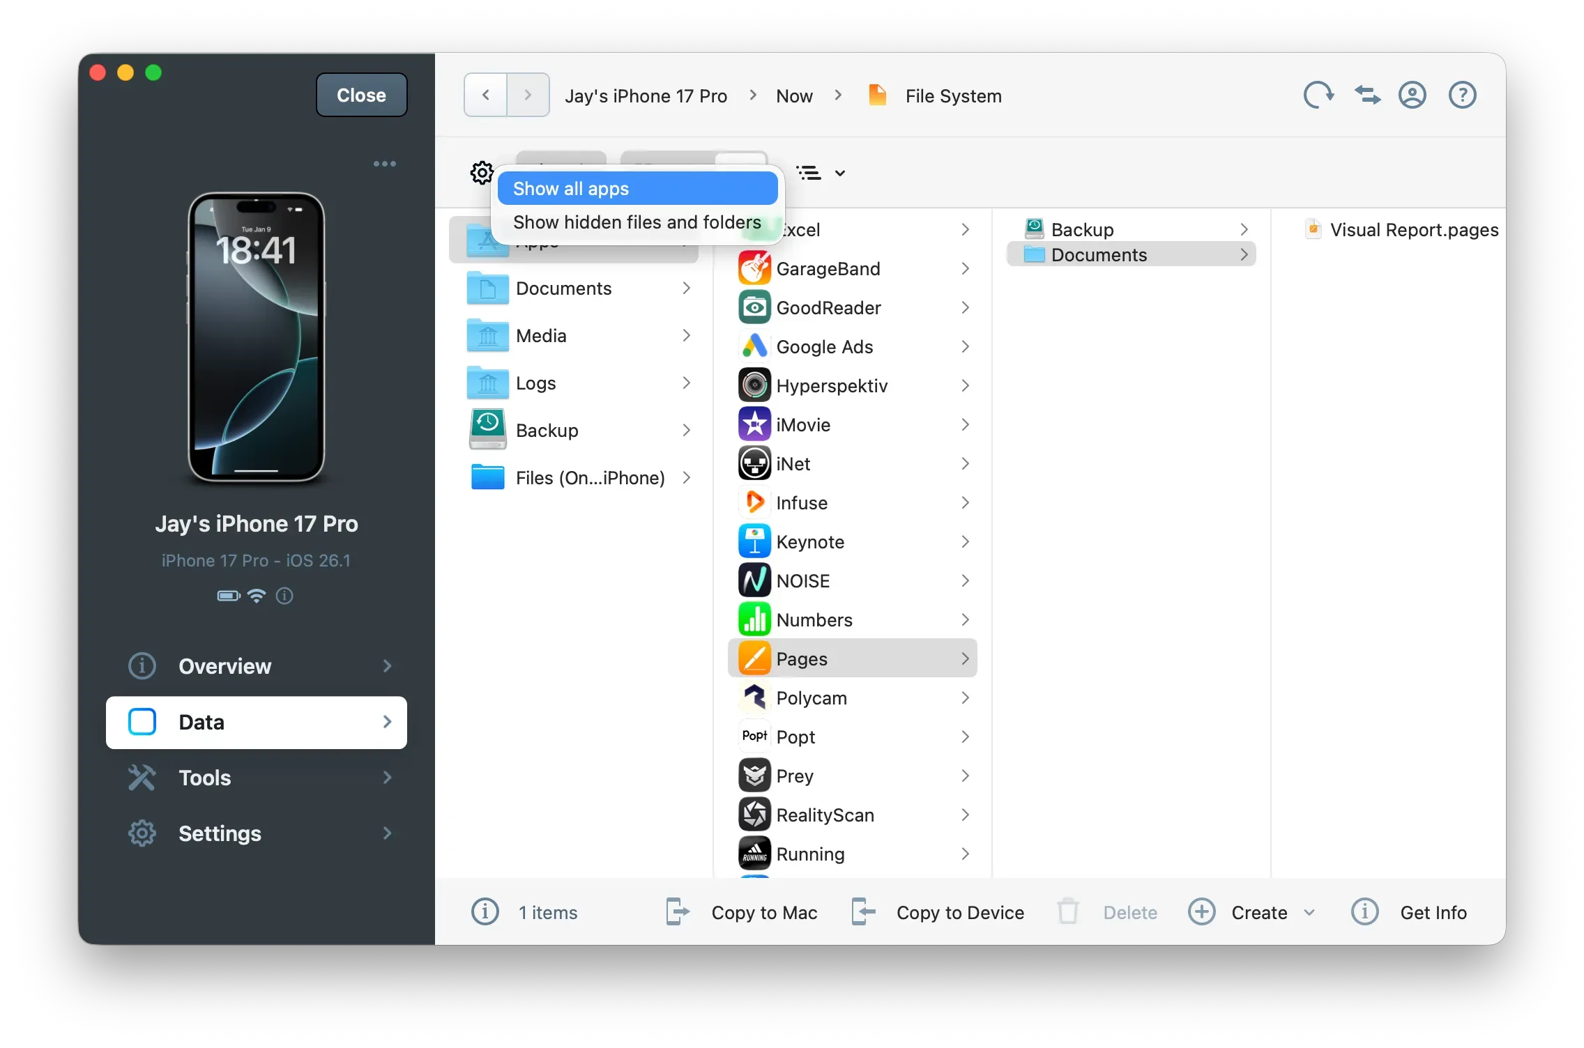The height and width of the screenshot is (1048, 1584).
Task: Select the Polycam app
Action: (x=812, y=697)
